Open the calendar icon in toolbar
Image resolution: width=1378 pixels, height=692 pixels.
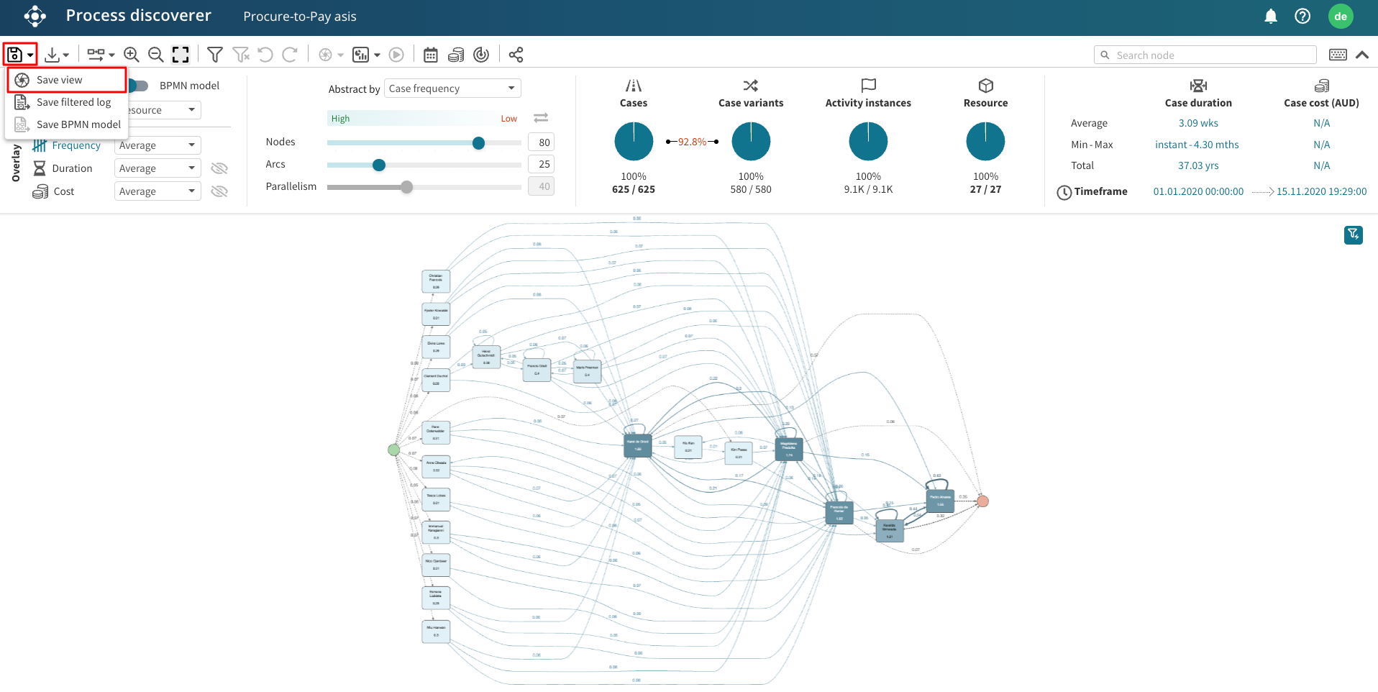click(x=430, y=55)
